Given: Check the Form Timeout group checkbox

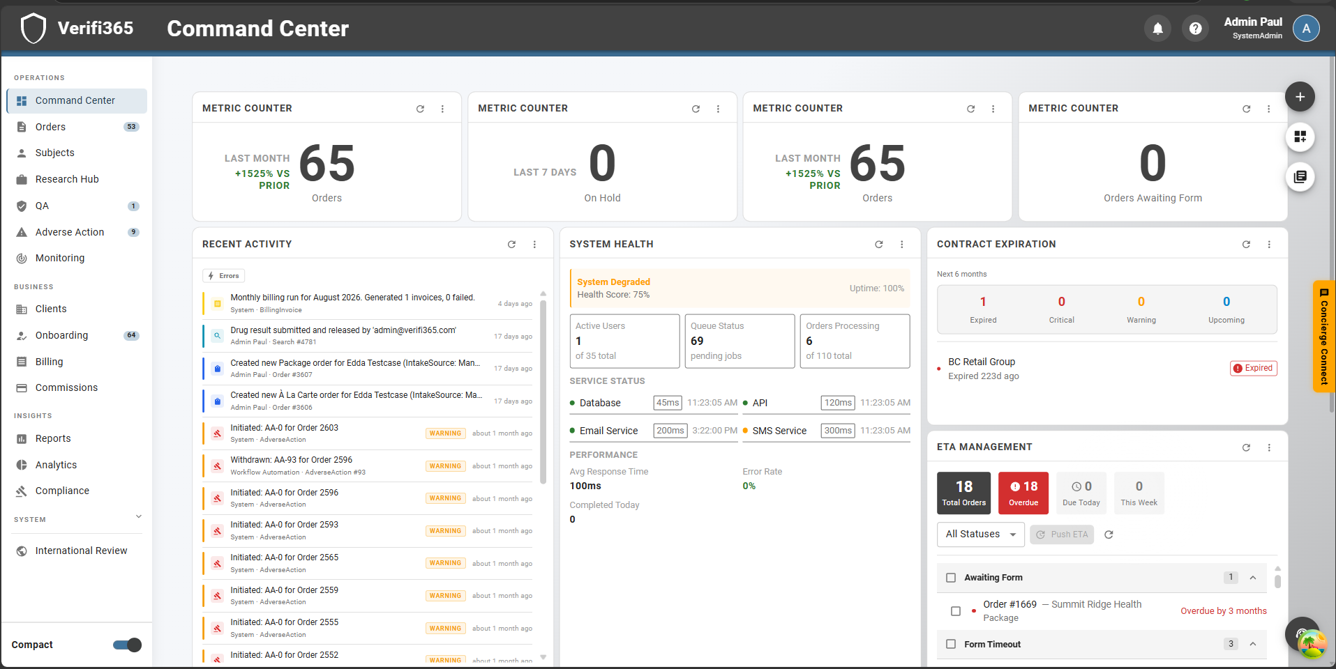Looking at the screenshot, I should point(951,645).
